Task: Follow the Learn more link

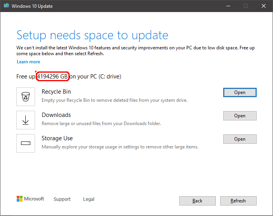Action: point(28,62)
